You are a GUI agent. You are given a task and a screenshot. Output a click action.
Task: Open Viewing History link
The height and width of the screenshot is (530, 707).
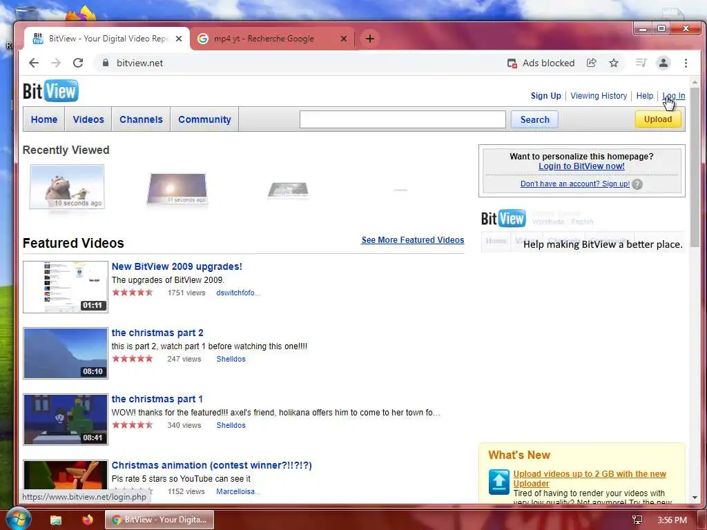tap(599, 95)
